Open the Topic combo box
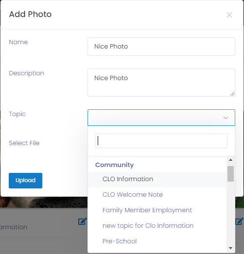 tap(161, 118)
